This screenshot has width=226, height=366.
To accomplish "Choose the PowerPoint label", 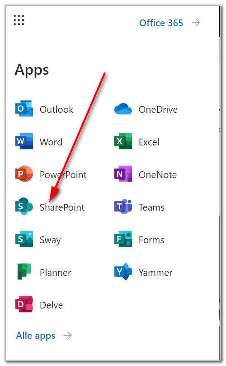I will click(63, 174).
